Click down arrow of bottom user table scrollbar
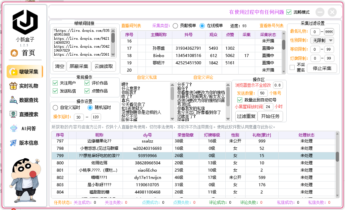Image resolution: width=345 pixels, height=210 pixels. point(337,195)
